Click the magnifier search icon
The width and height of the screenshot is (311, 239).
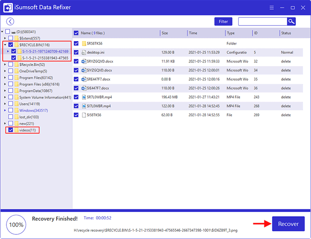tap(291, 21)
